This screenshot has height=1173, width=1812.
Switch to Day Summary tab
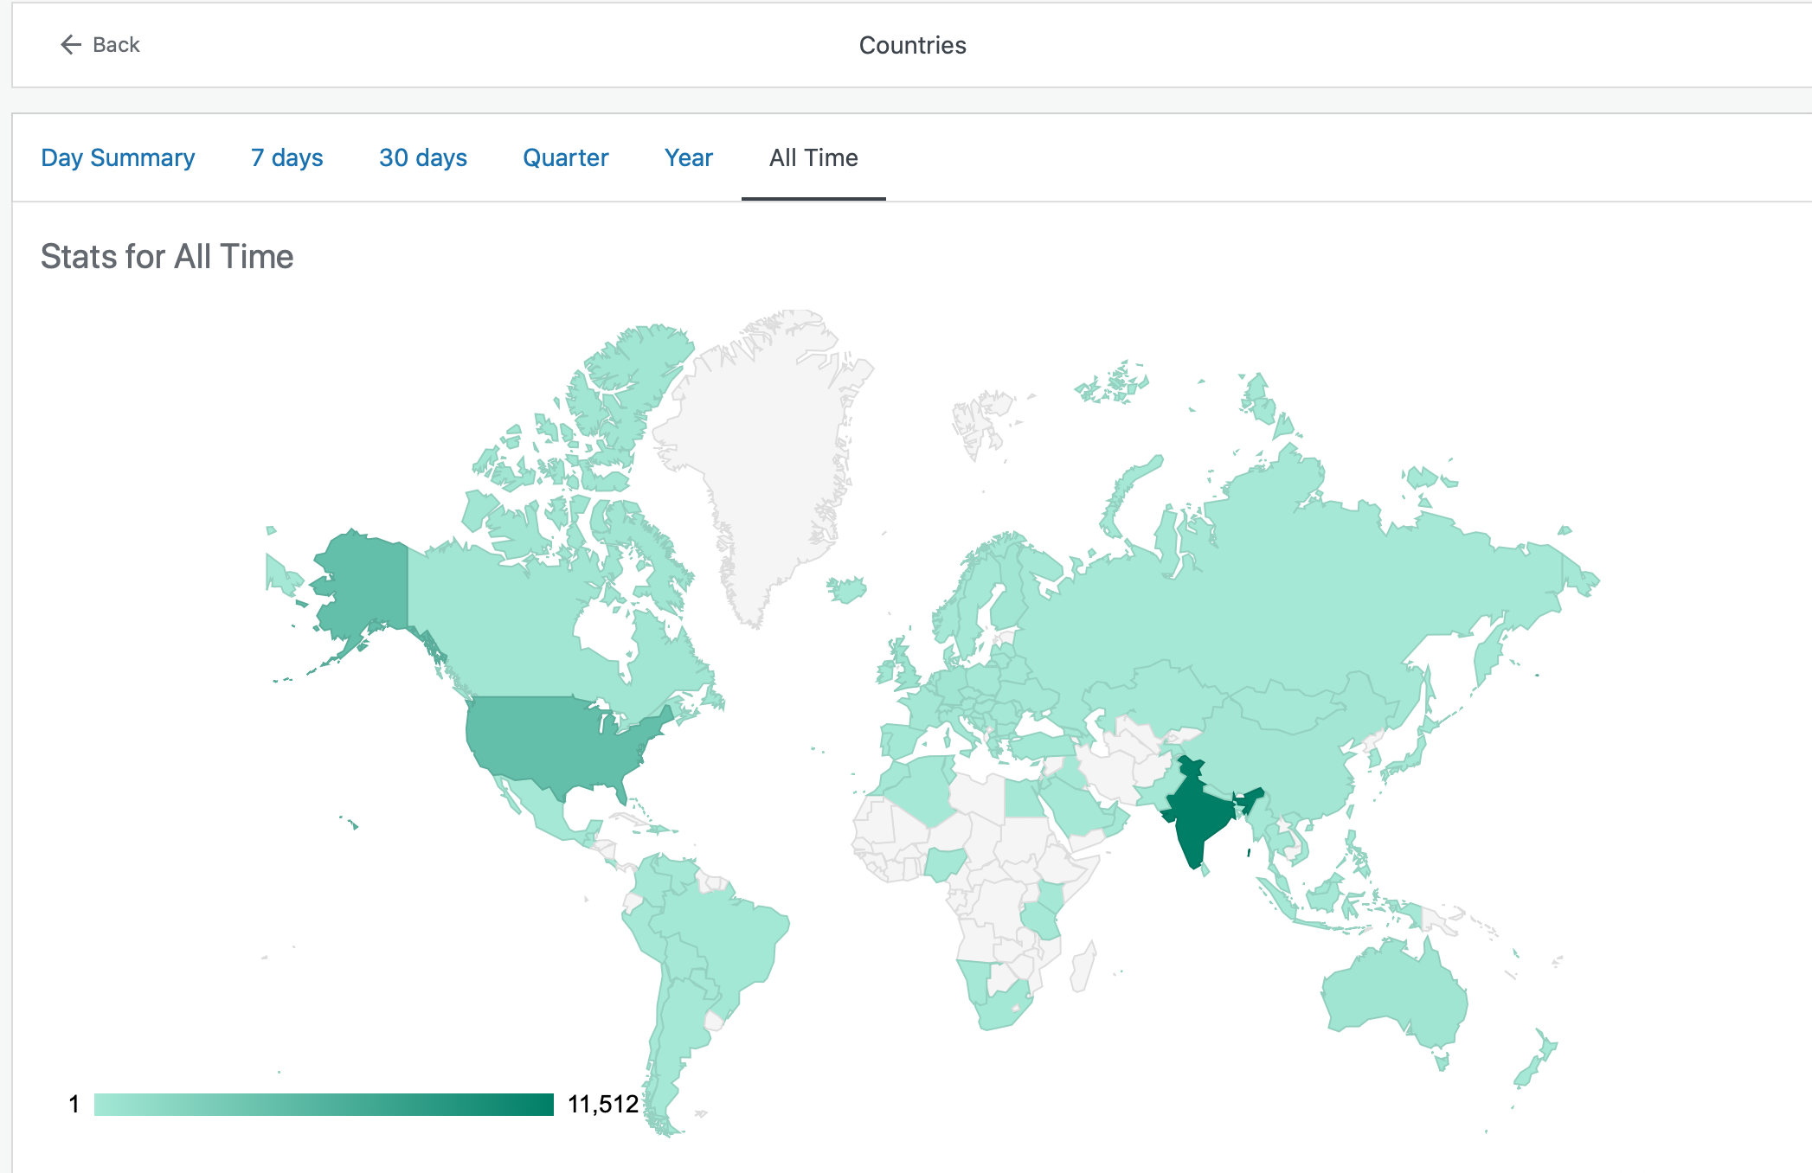pyautogui.click(x=118, y=157)
